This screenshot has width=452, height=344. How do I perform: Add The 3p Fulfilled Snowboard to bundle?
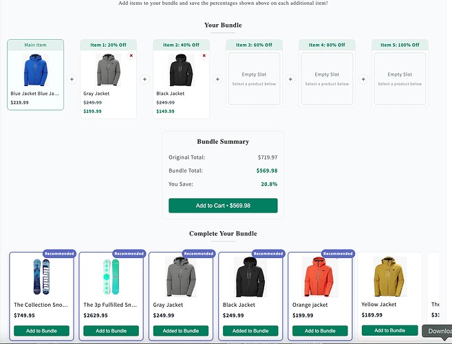pyautogui.click(x=111, y=331)
